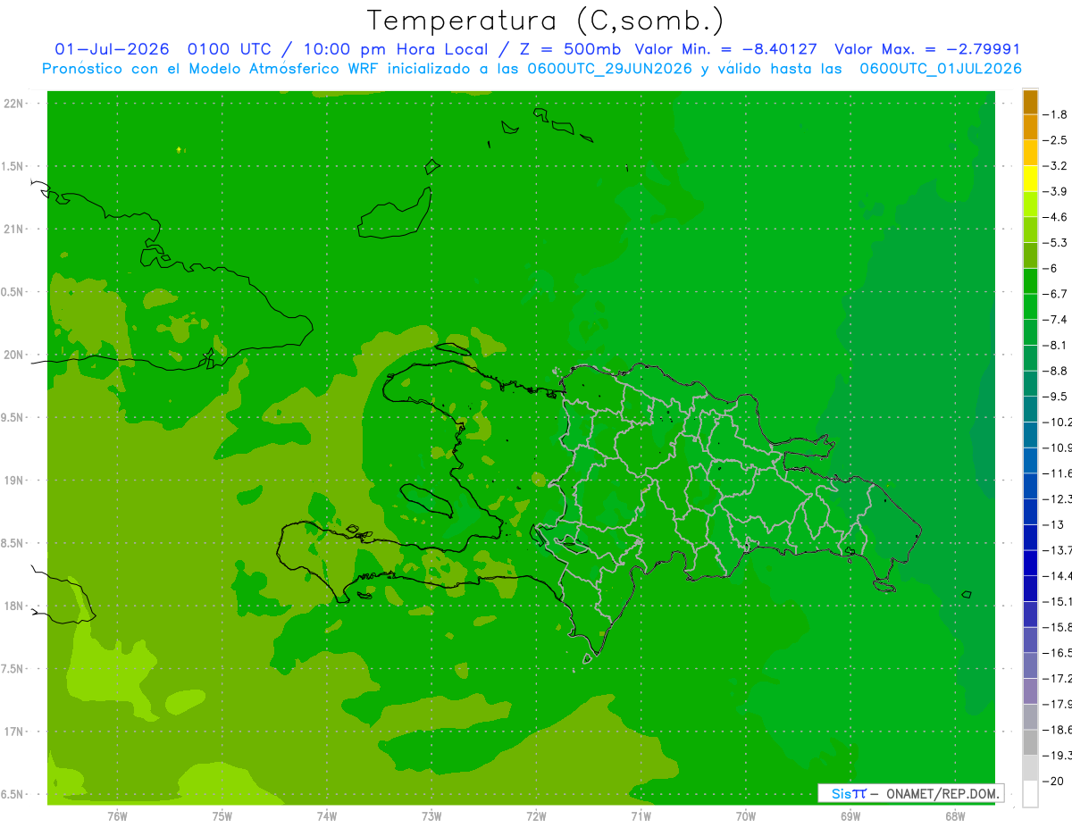Screen dimensions: 1072x828
Task: Click the '76W' longitude label
Action: coord(117,816)
